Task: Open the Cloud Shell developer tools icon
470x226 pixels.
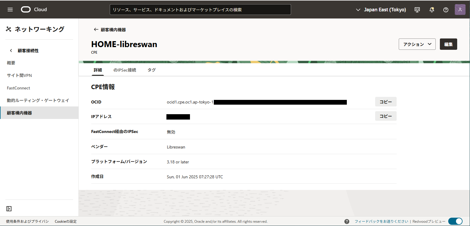Action: (417, 10)
